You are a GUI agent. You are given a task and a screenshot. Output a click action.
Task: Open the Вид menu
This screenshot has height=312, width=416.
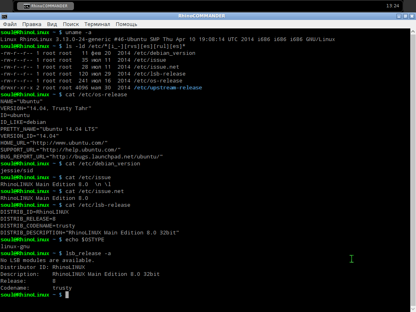tap(52, 24)
